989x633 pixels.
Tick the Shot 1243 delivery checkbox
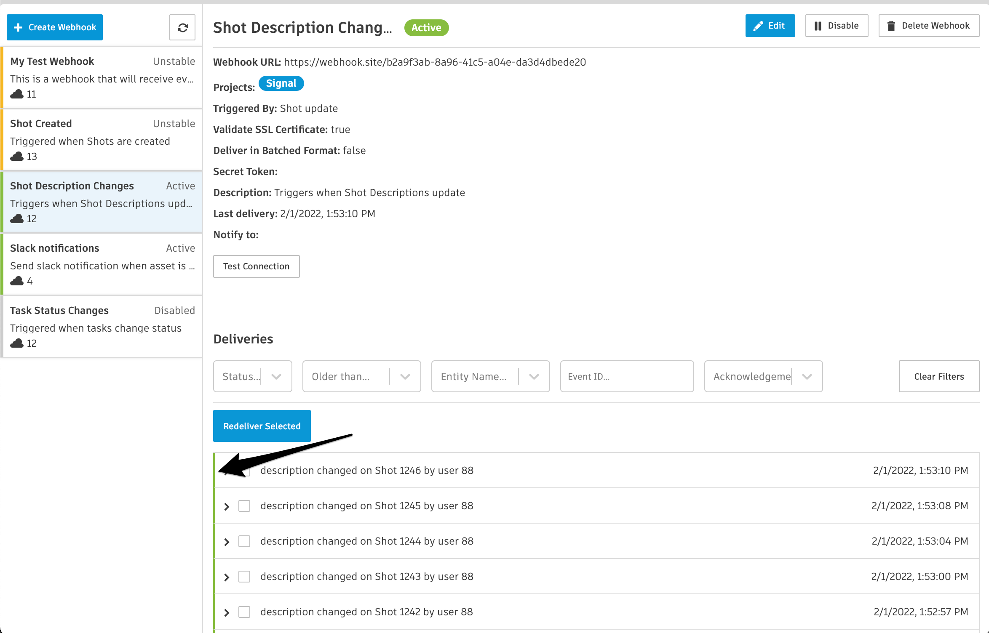(244, 577)
